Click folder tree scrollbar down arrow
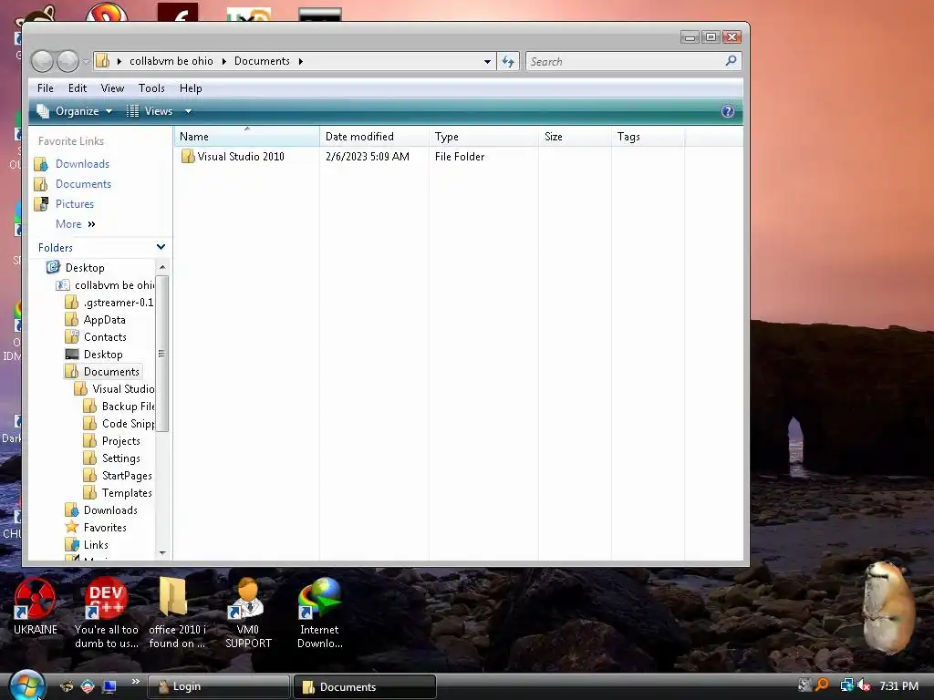Screen dimensions: 934x700 pos(162,553)
